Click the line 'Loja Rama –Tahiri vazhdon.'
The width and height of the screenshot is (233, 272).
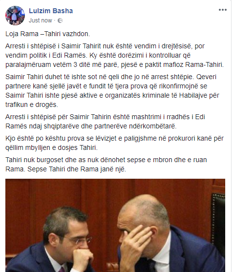(x=48, y=34)
